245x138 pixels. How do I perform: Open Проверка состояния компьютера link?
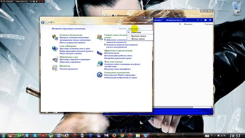74,38
